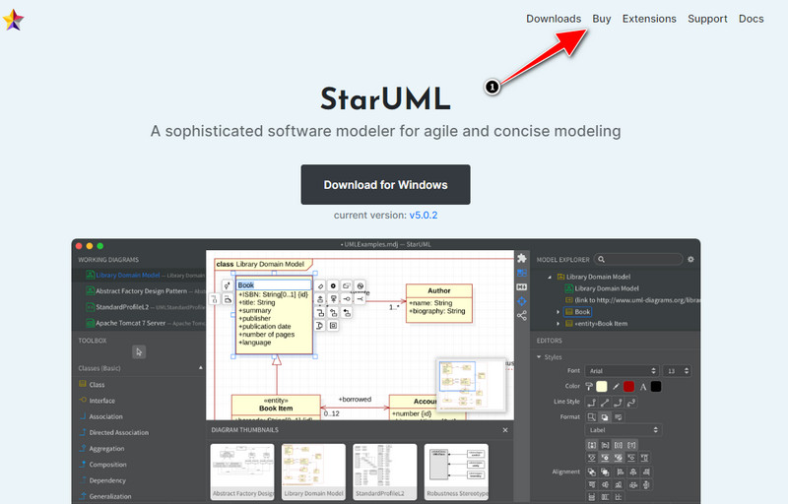Select the rectilinear line style icon
The height and width of the screenshot is (504, 788).
(592, 402)
